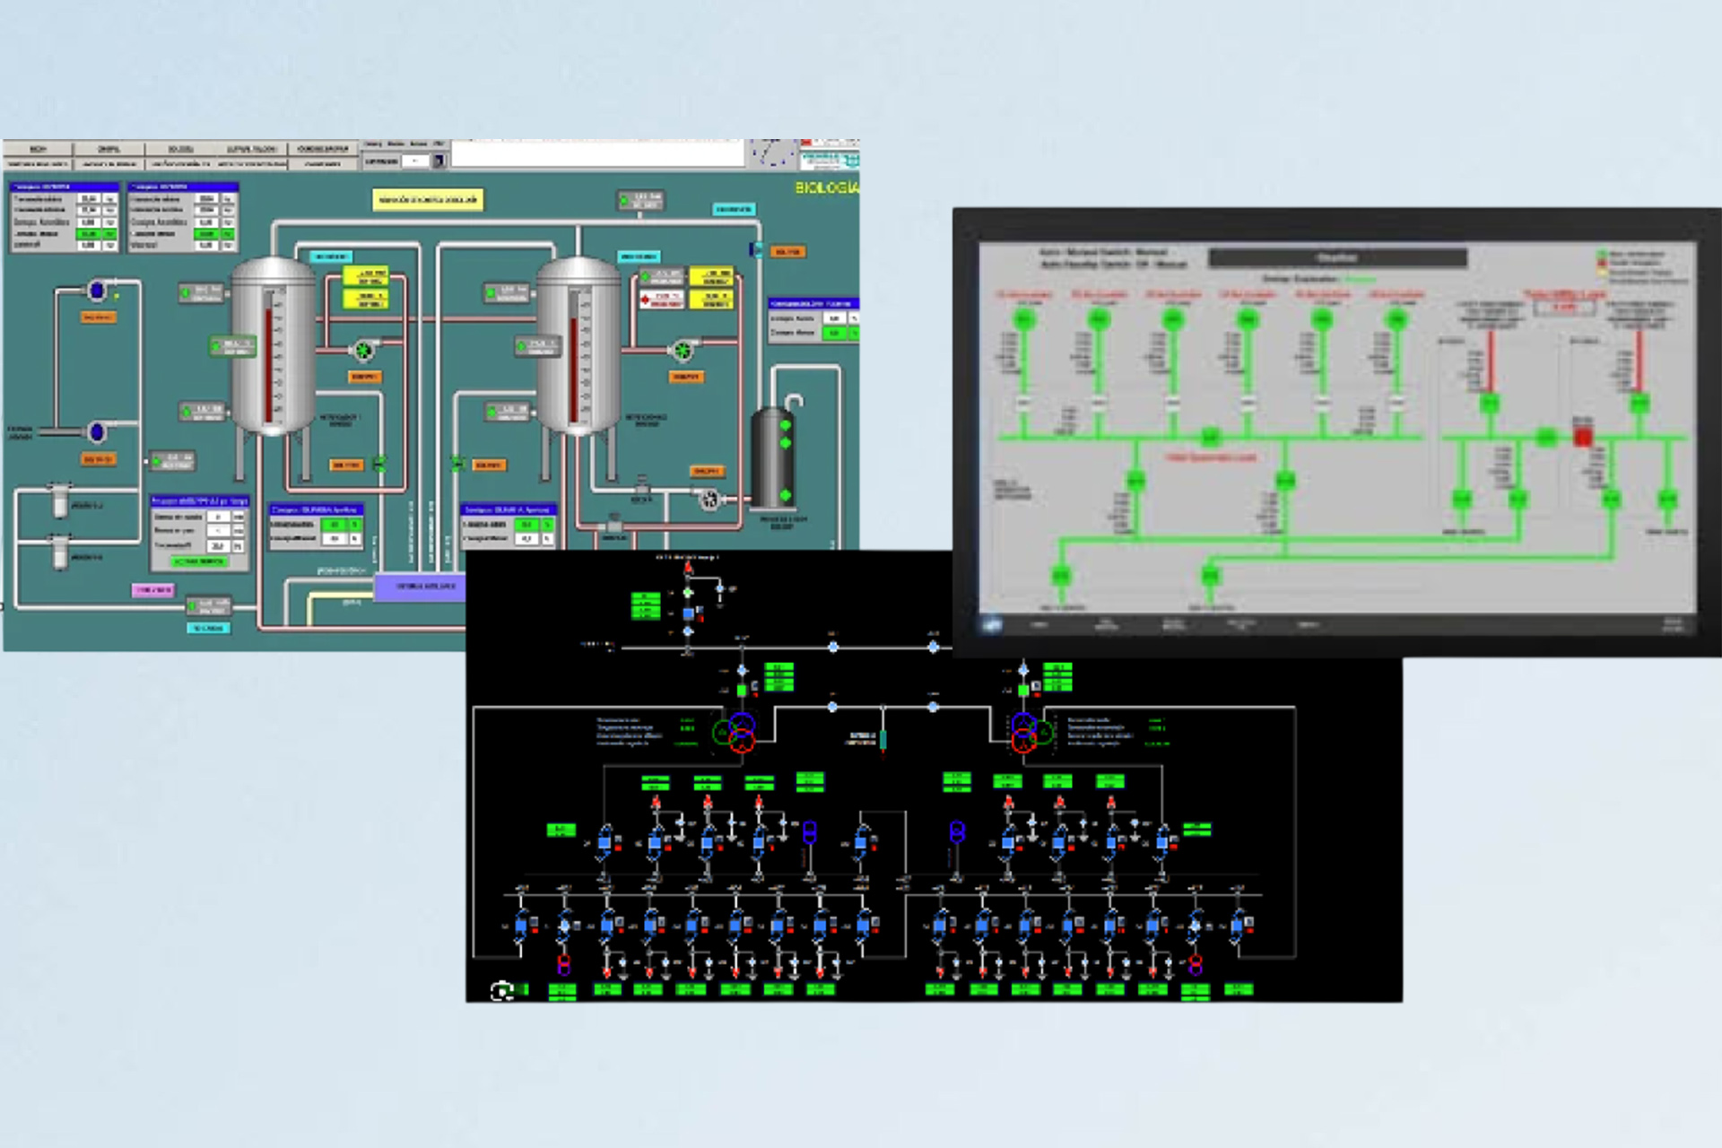
Task: Click green fan pump beside right reactor tank
Action: (683, 349)
